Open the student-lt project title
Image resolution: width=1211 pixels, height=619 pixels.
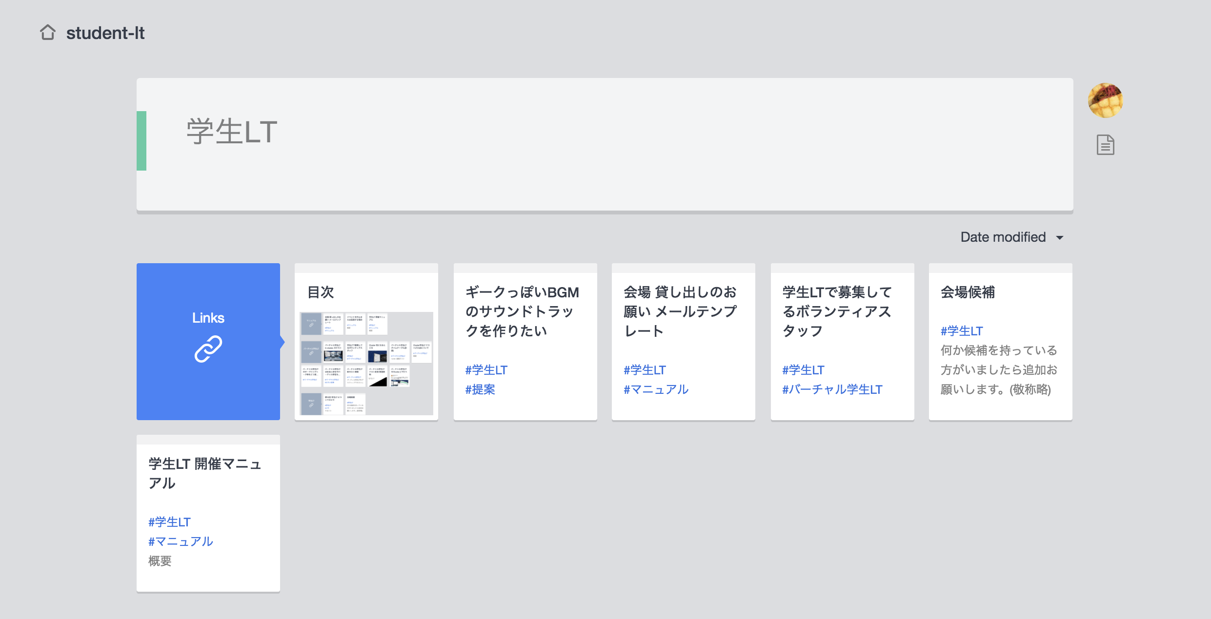[105, 33]
